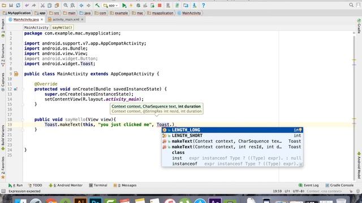Viewport: 362px width, 203px height.
Task: Open the app run configuration dropdown
Action: [111, 5]
